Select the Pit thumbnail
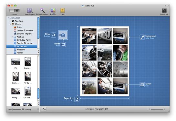 [16, 61]
